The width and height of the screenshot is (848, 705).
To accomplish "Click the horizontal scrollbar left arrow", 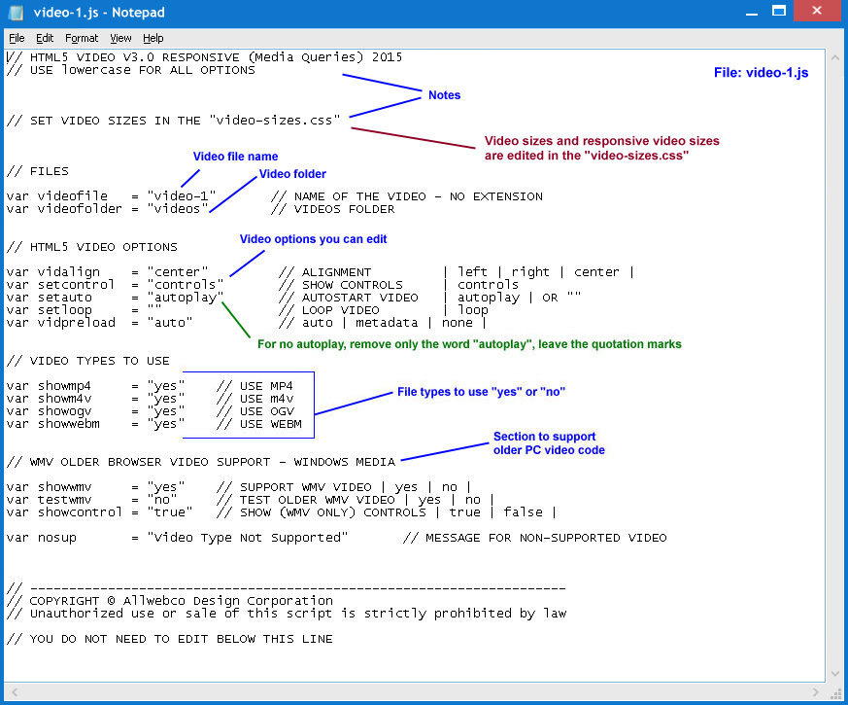I will (13, 691).
